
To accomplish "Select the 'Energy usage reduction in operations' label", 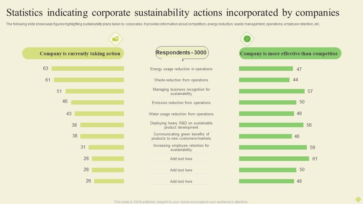I will point(181,69).
